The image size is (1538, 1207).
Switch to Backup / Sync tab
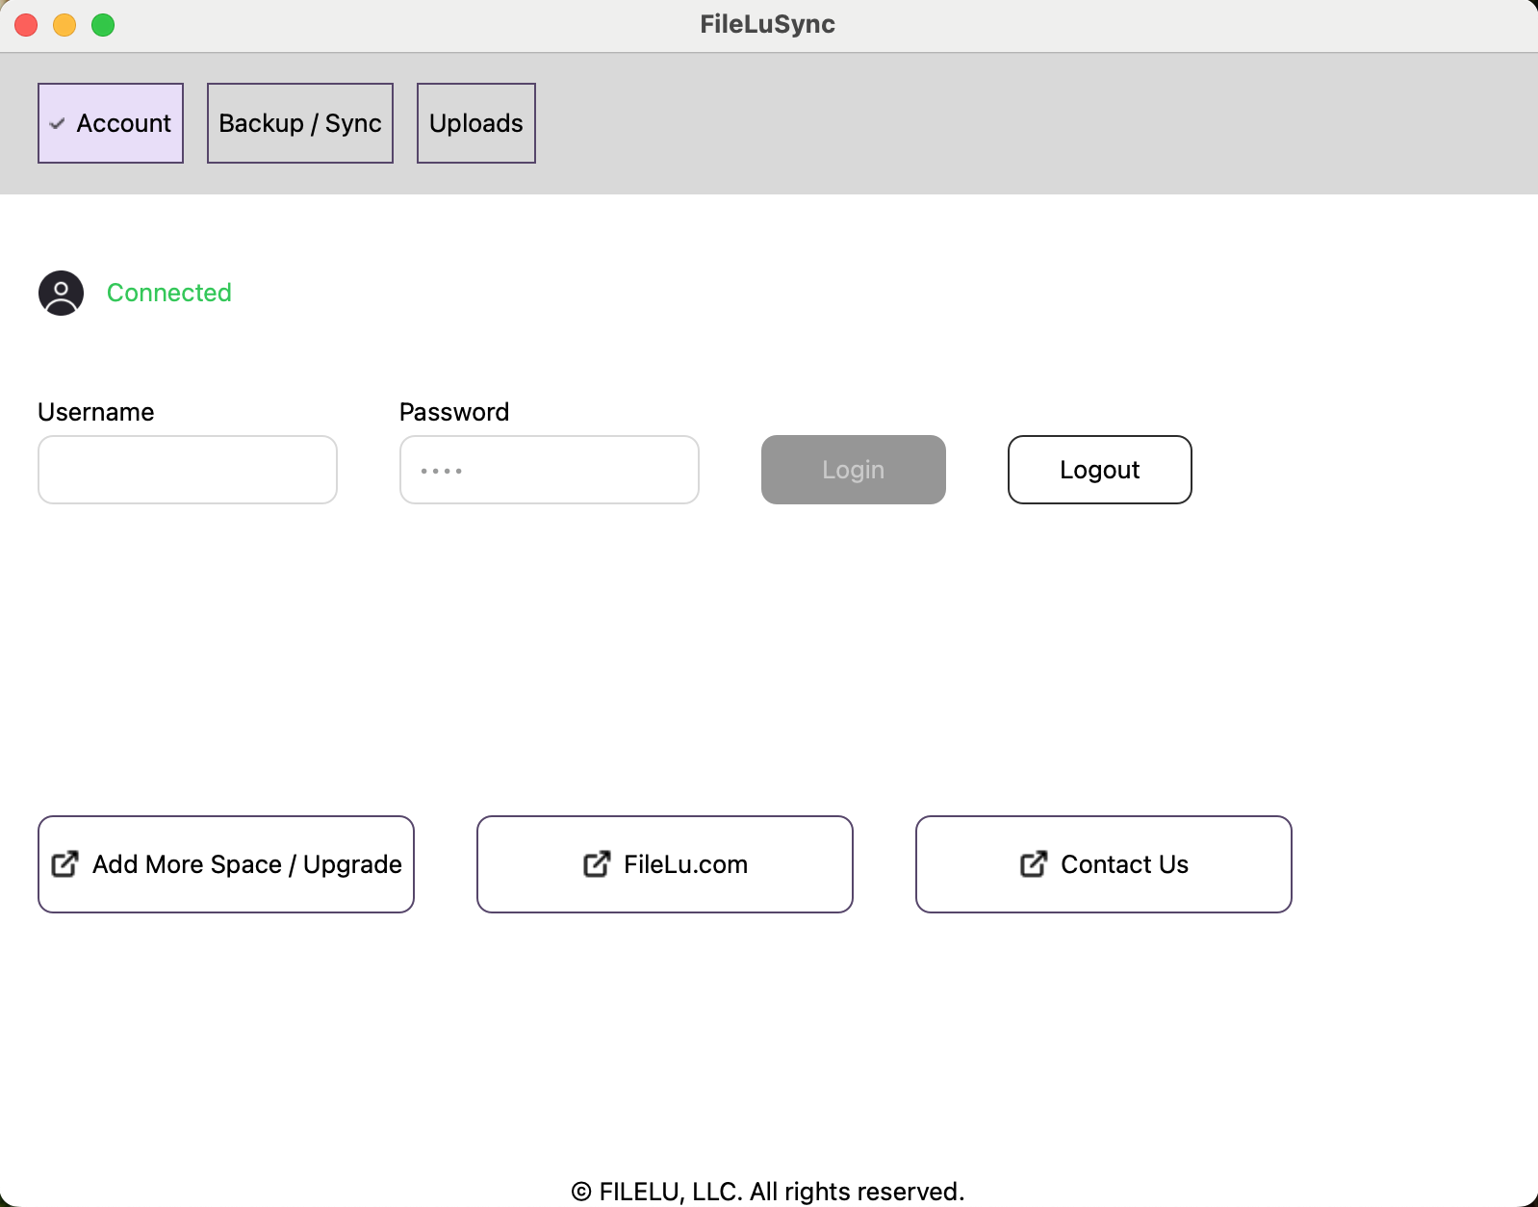click(x=300, y=123)
